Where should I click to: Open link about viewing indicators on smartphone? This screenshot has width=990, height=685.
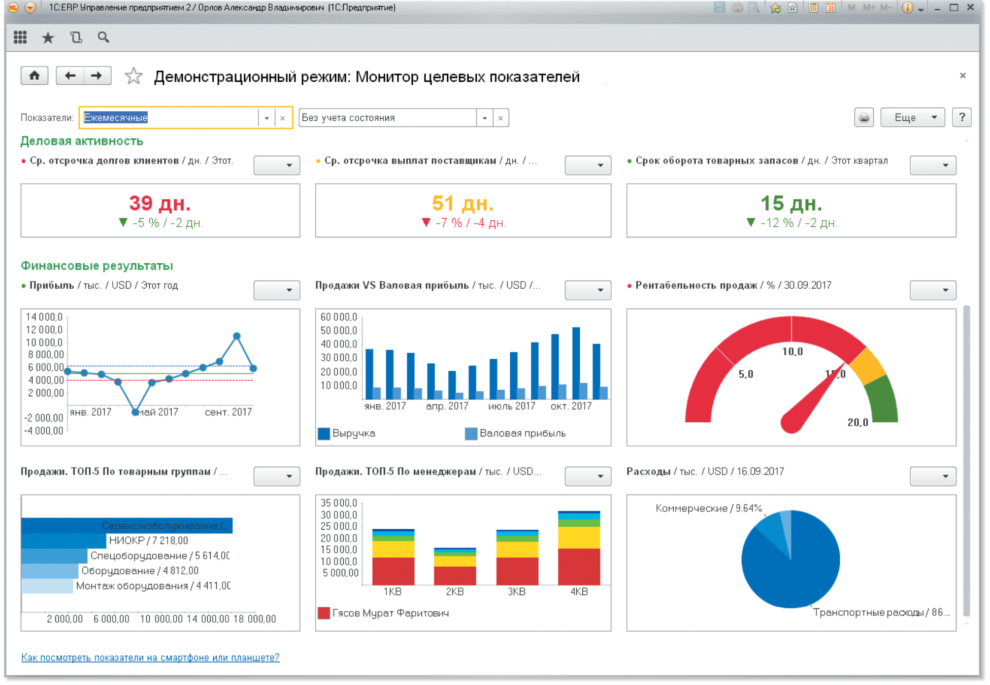click(150, 658)
